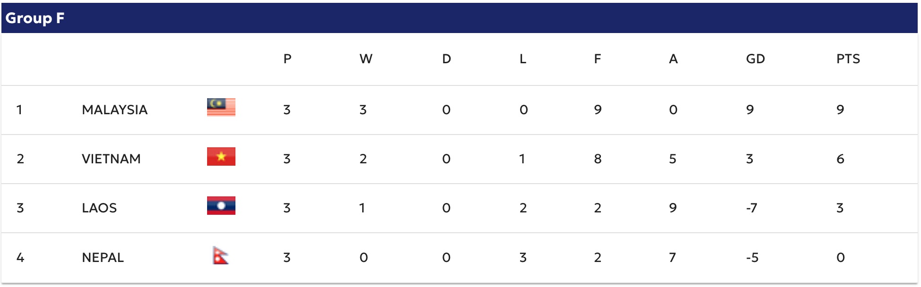Image resolution: width=921 pixels, height=287 pixels.
Task: Click the F column header
Action: pos(597,59)
